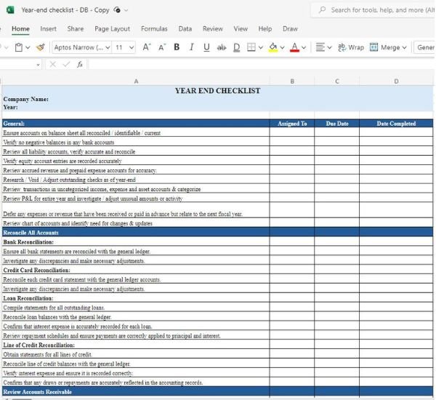The image size is (436, 400).
Task: Toggle Wrap text
Action: click(351, 47)
